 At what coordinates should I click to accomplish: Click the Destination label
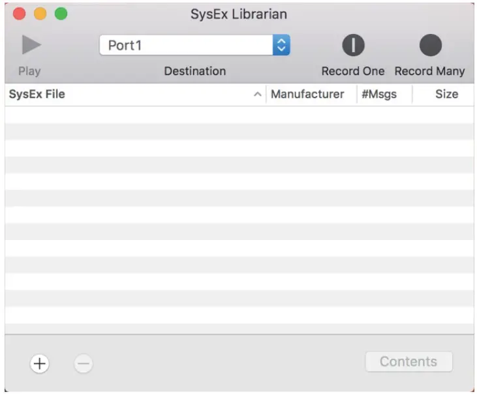tap(195, 71)
